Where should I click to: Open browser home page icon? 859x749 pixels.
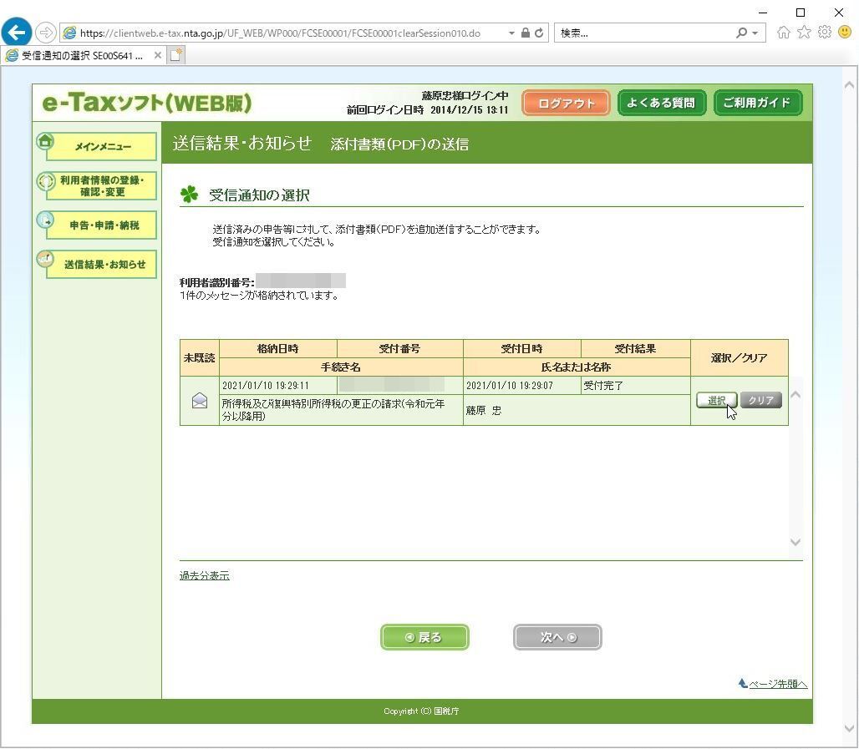click(x=784, y=33)
